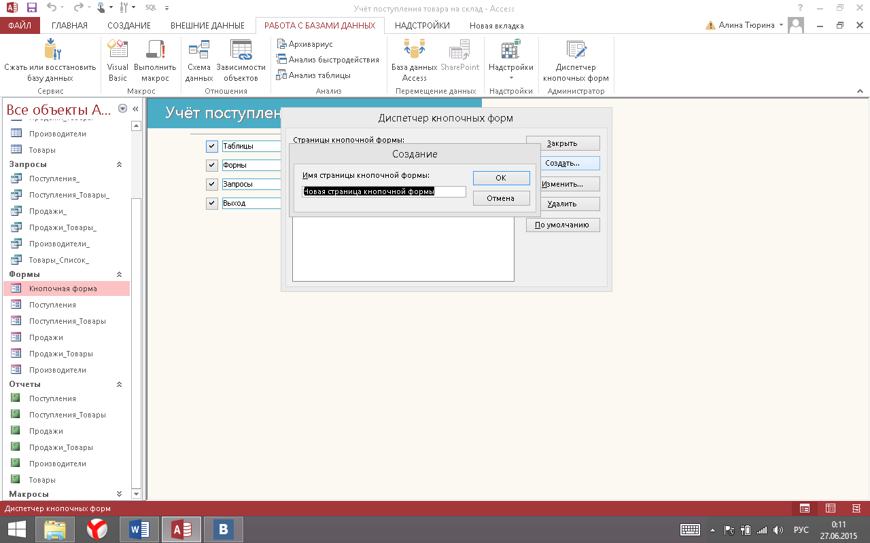Click Save icon in quick access toolbar
870x543 pixels.
coord(32,8)
